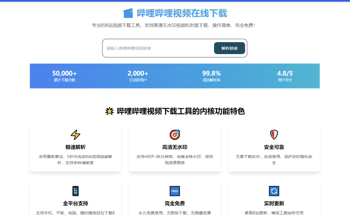The width and height of the screenshot is (350, 215).
Task: Click the 日活跃用户 label
Action: click(x=138, y=80)
